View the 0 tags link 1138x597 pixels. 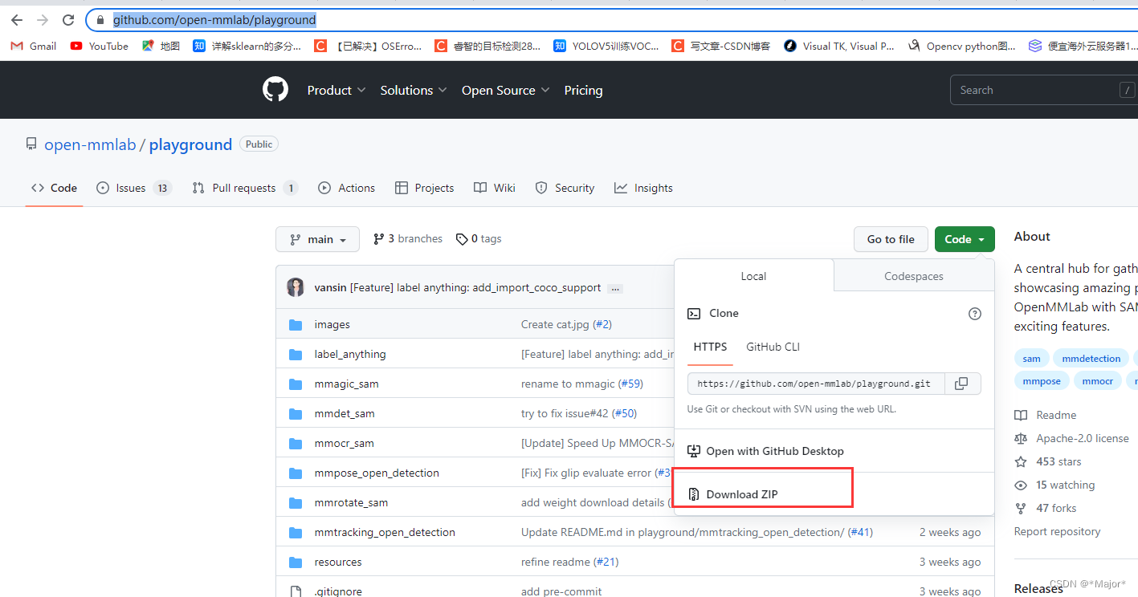[479, 239]
